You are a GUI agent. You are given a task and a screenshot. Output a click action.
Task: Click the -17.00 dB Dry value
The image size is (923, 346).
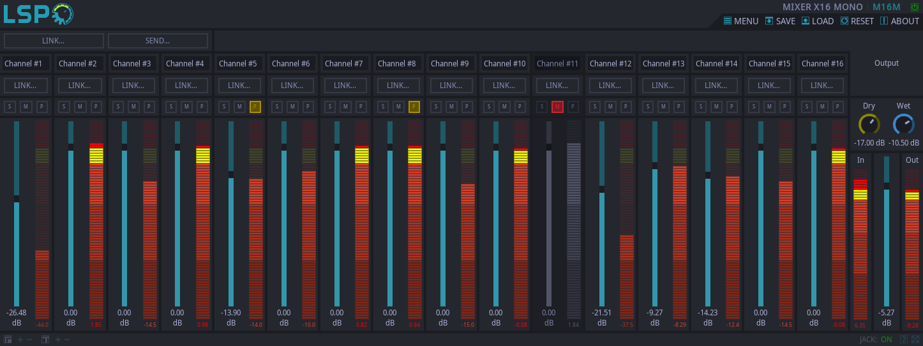[x=869, y=143]
